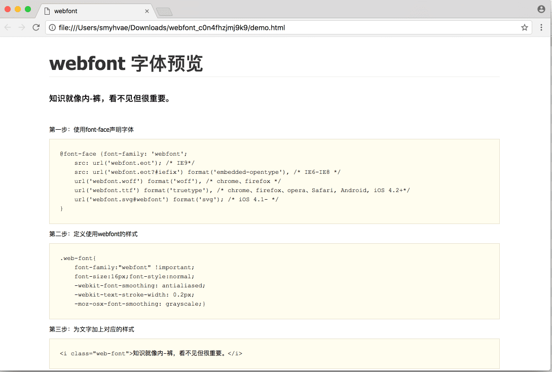Click the <i class="web-font"> code line
This screenshot has width=552, height=372.
151,353
